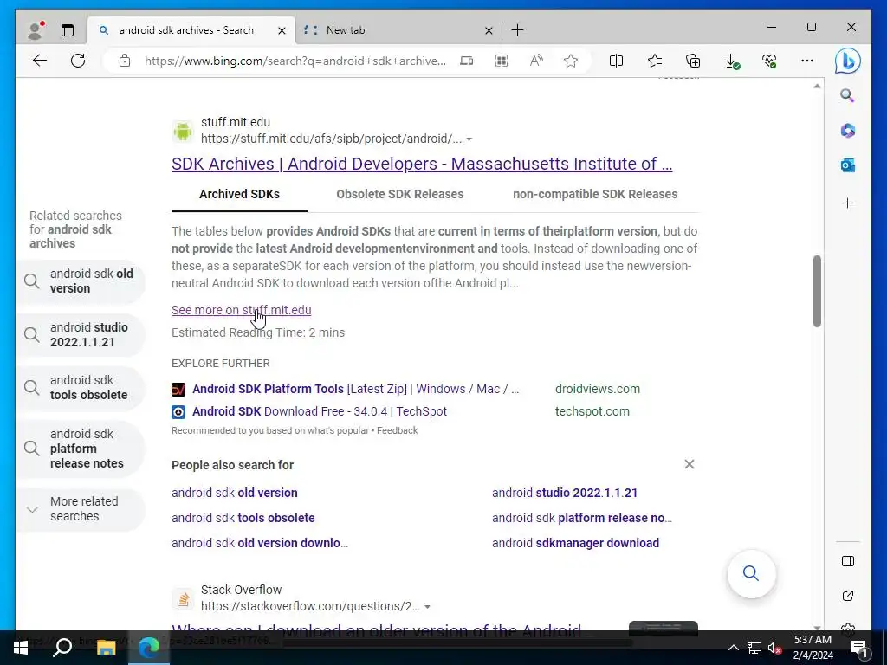This screenshot has height=665, width=887.
Task: Open Collections panel
Action: pos(693,61)
